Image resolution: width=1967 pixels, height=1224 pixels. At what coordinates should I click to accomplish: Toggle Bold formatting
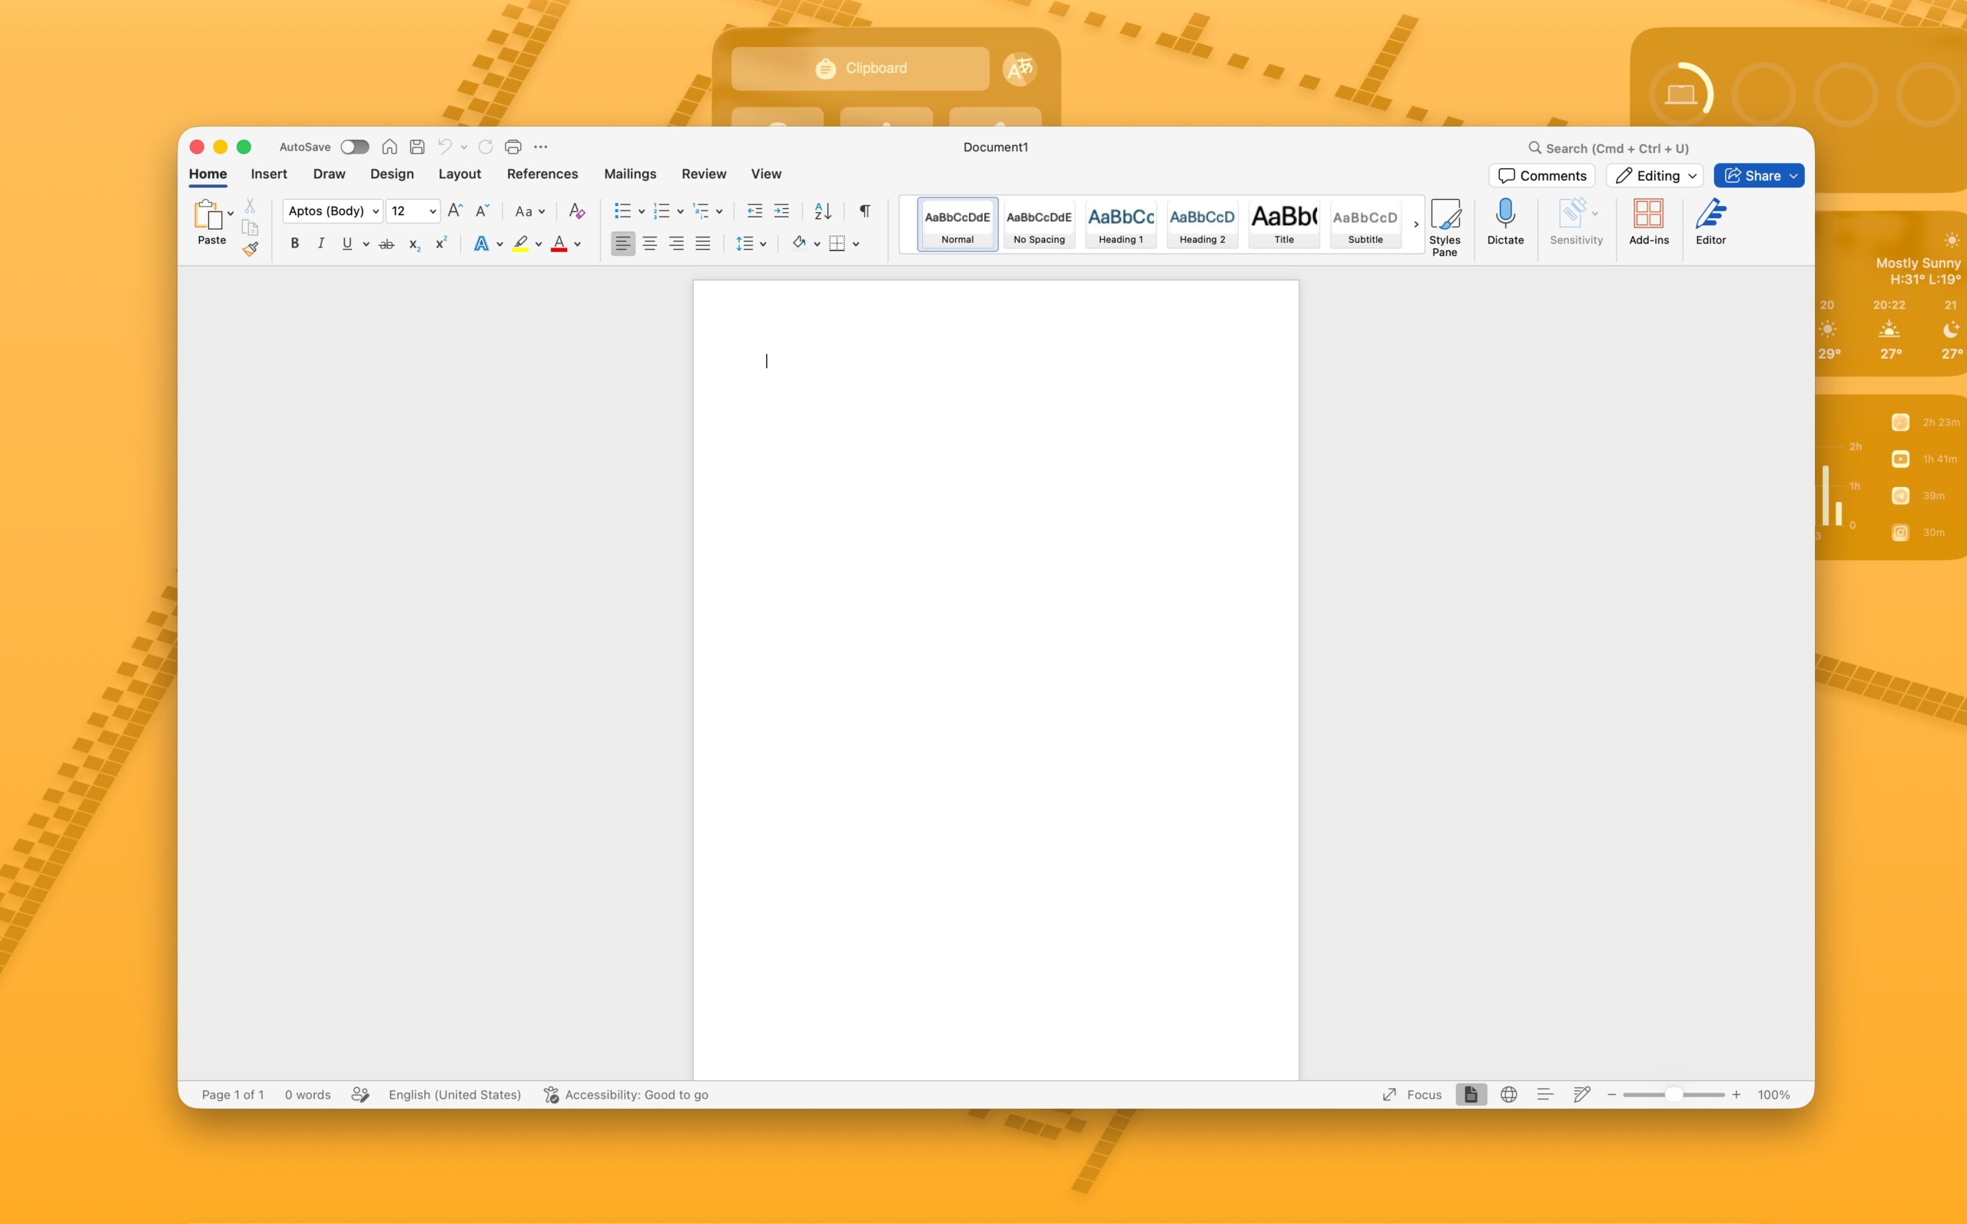(294, 244)
